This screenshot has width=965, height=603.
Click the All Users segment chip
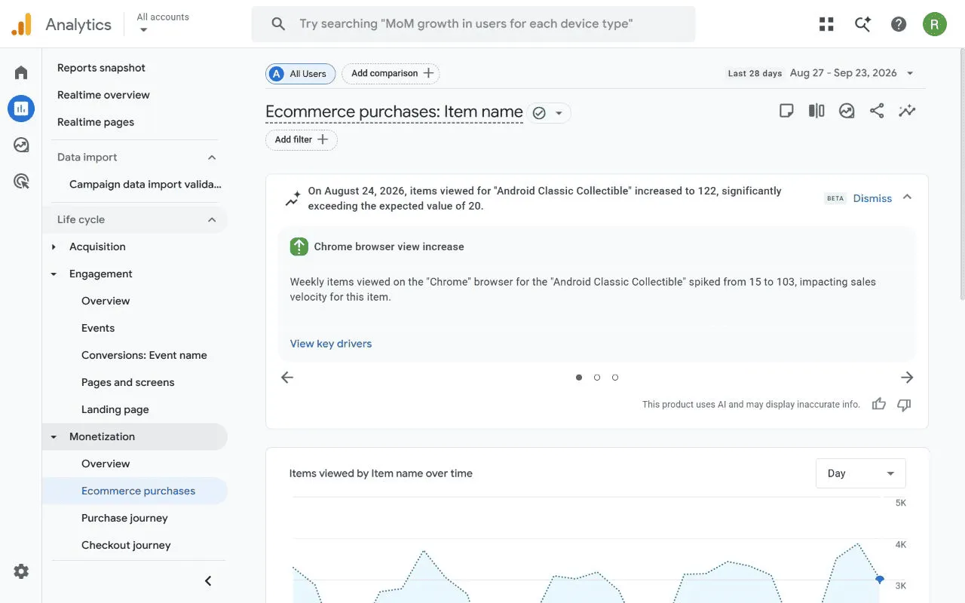pyautogui.click(x=300, y=73)
